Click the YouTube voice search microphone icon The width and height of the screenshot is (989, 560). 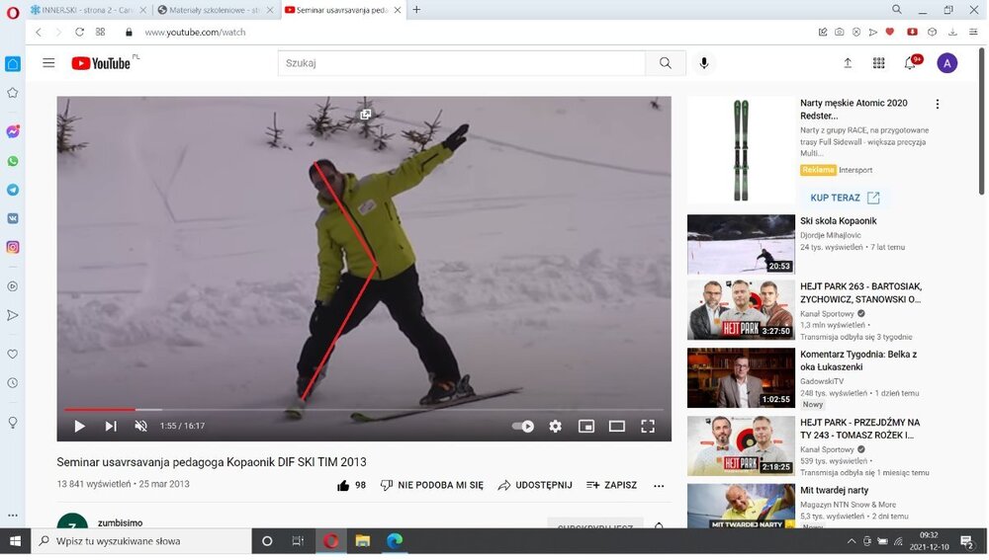704,63
